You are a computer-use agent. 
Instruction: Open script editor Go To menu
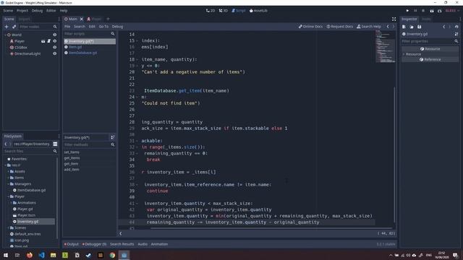[x=103, y=27]
